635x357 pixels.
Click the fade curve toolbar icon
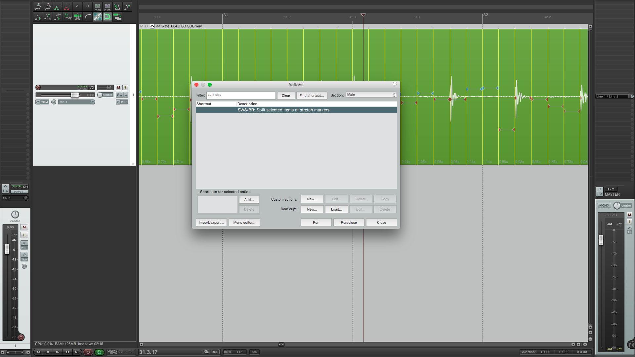(88, 17)
